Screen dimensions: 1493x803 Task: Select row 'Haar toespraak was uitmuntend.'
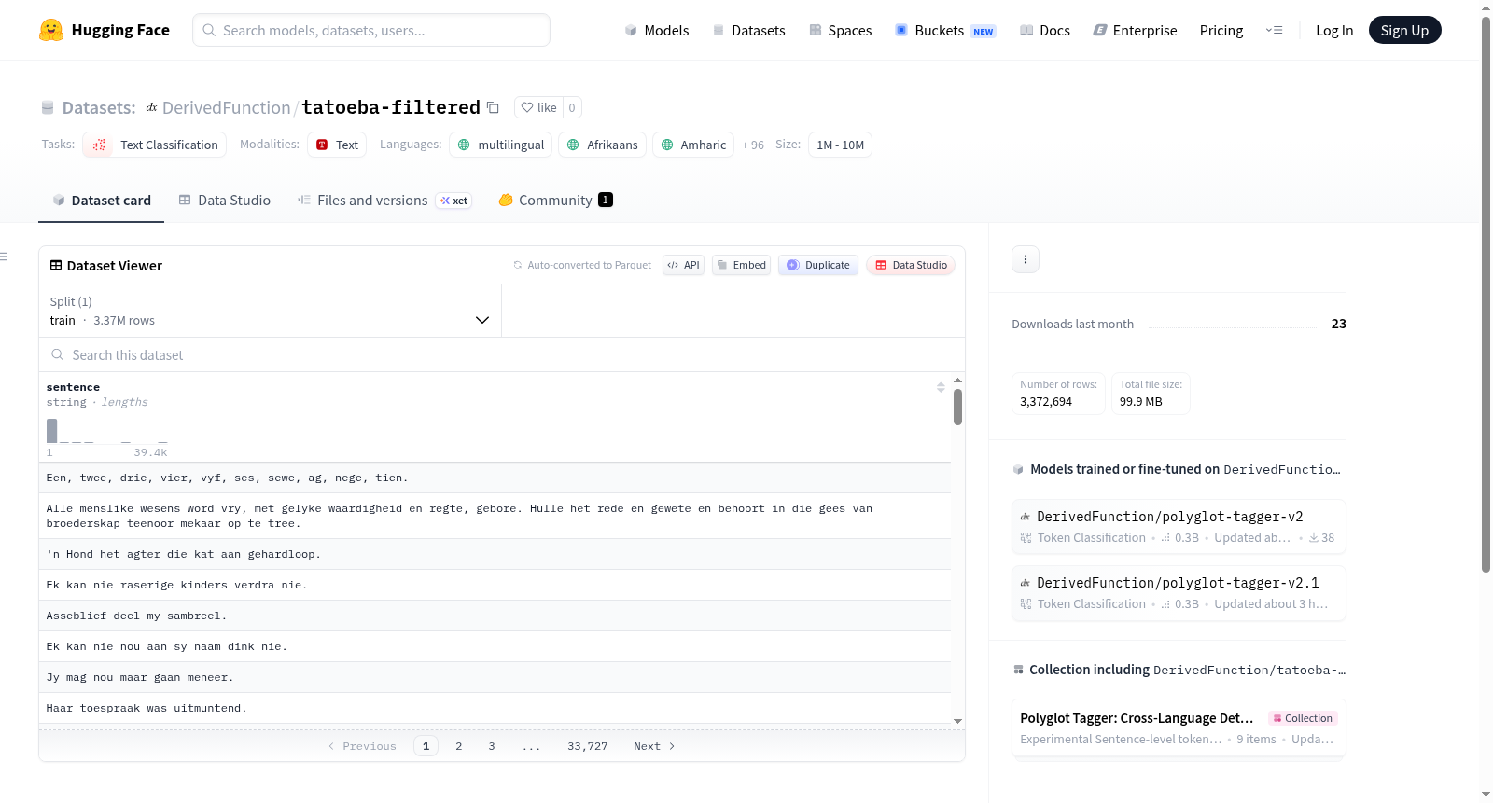[x=495, y=708]
